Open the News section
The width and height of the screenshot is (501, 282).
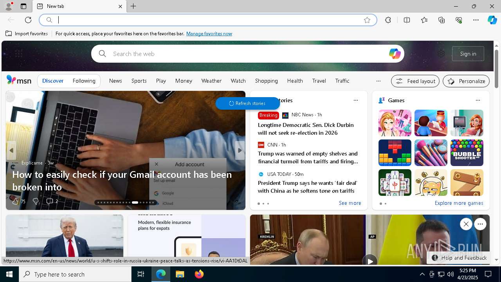coord(115,81)
